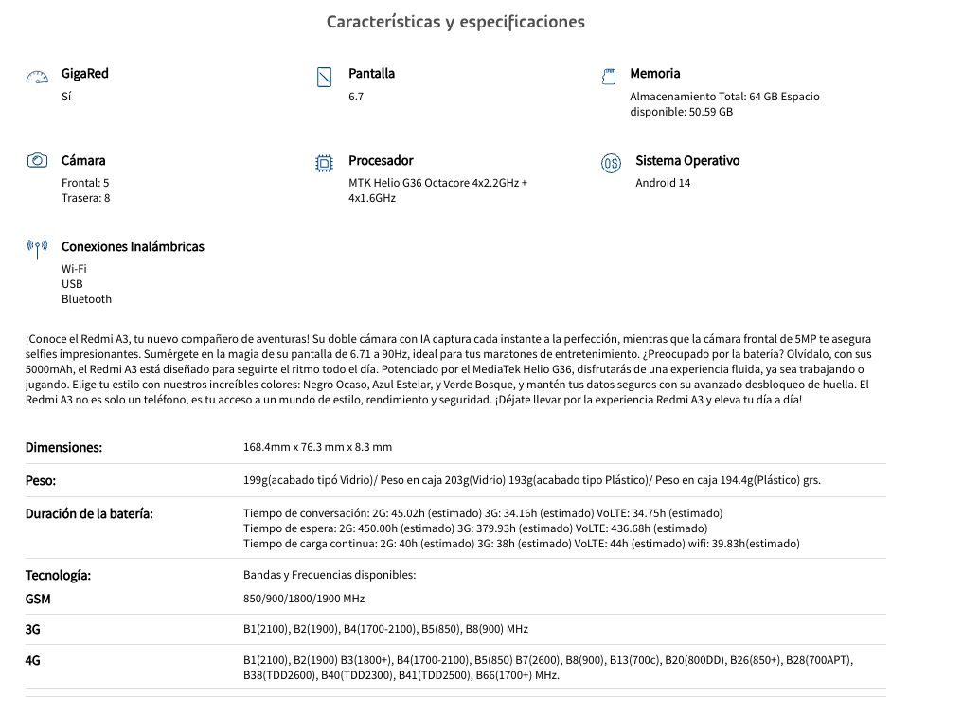Click the Android 14 text
This screenshot has width=980, height=716.
pos(663,183)
